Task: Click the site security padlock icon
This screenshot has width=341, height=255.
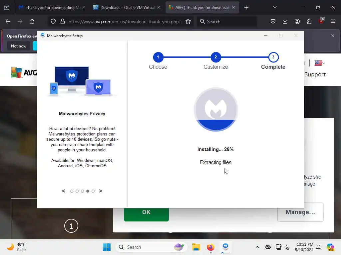Action: point(63,22)
